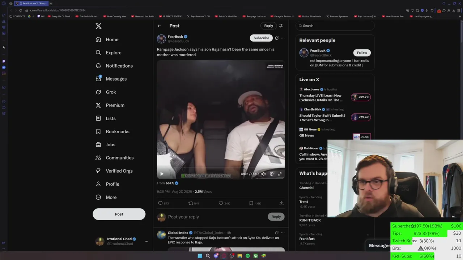Click the X search box
Viewport: 463px width, 260px height.
coord(335,26)
